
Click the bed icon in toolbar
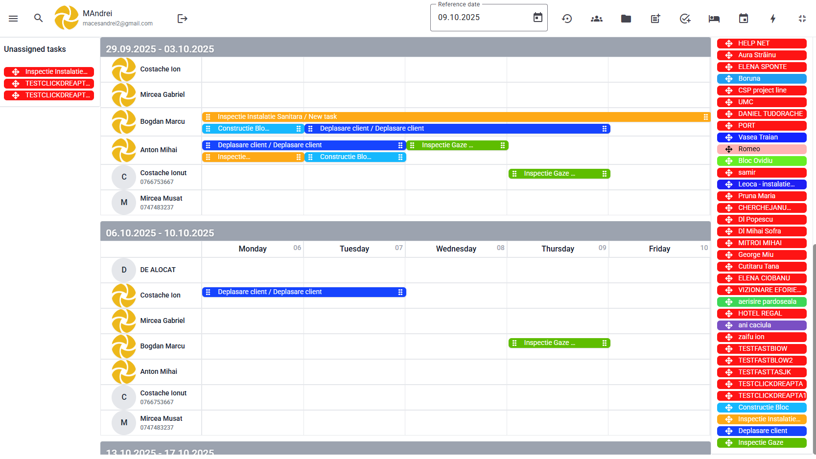point(714,19)
